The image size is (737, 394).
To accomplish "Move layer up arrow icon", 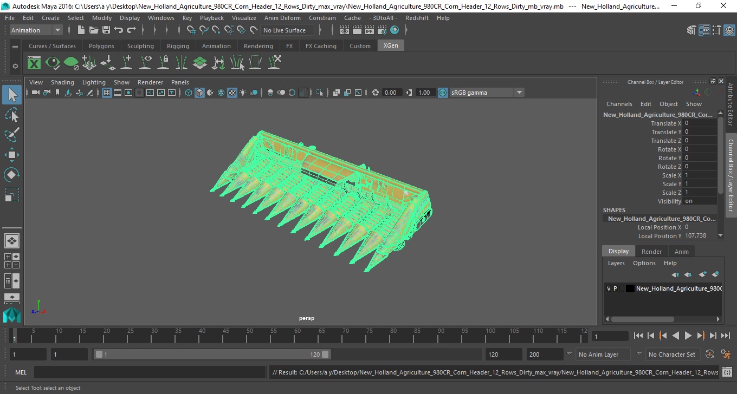I will tap(675, 274).
